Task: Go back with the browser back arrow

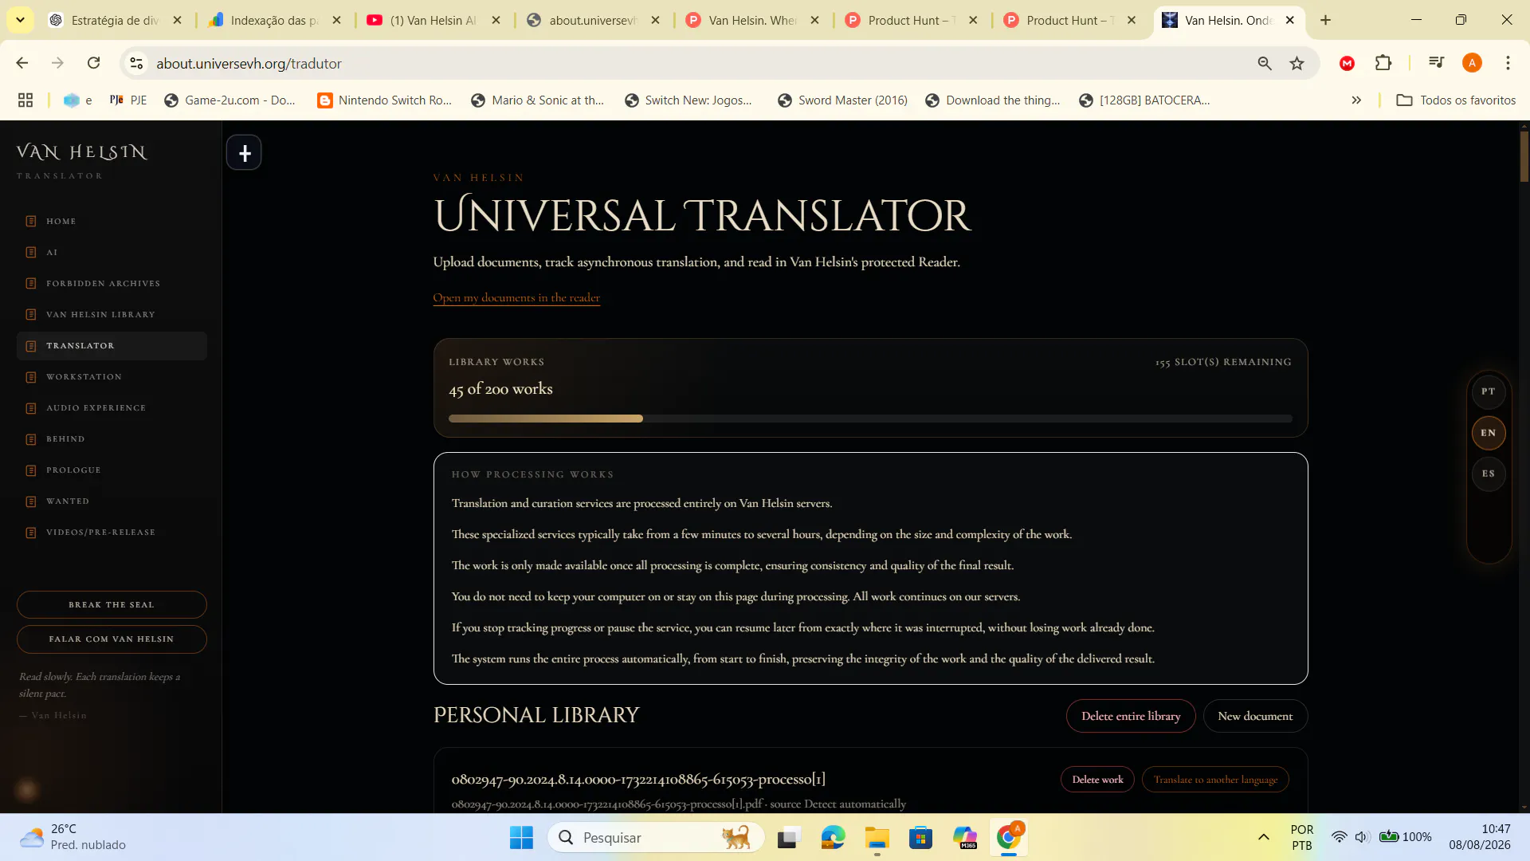Action: (x=22, y=63)
